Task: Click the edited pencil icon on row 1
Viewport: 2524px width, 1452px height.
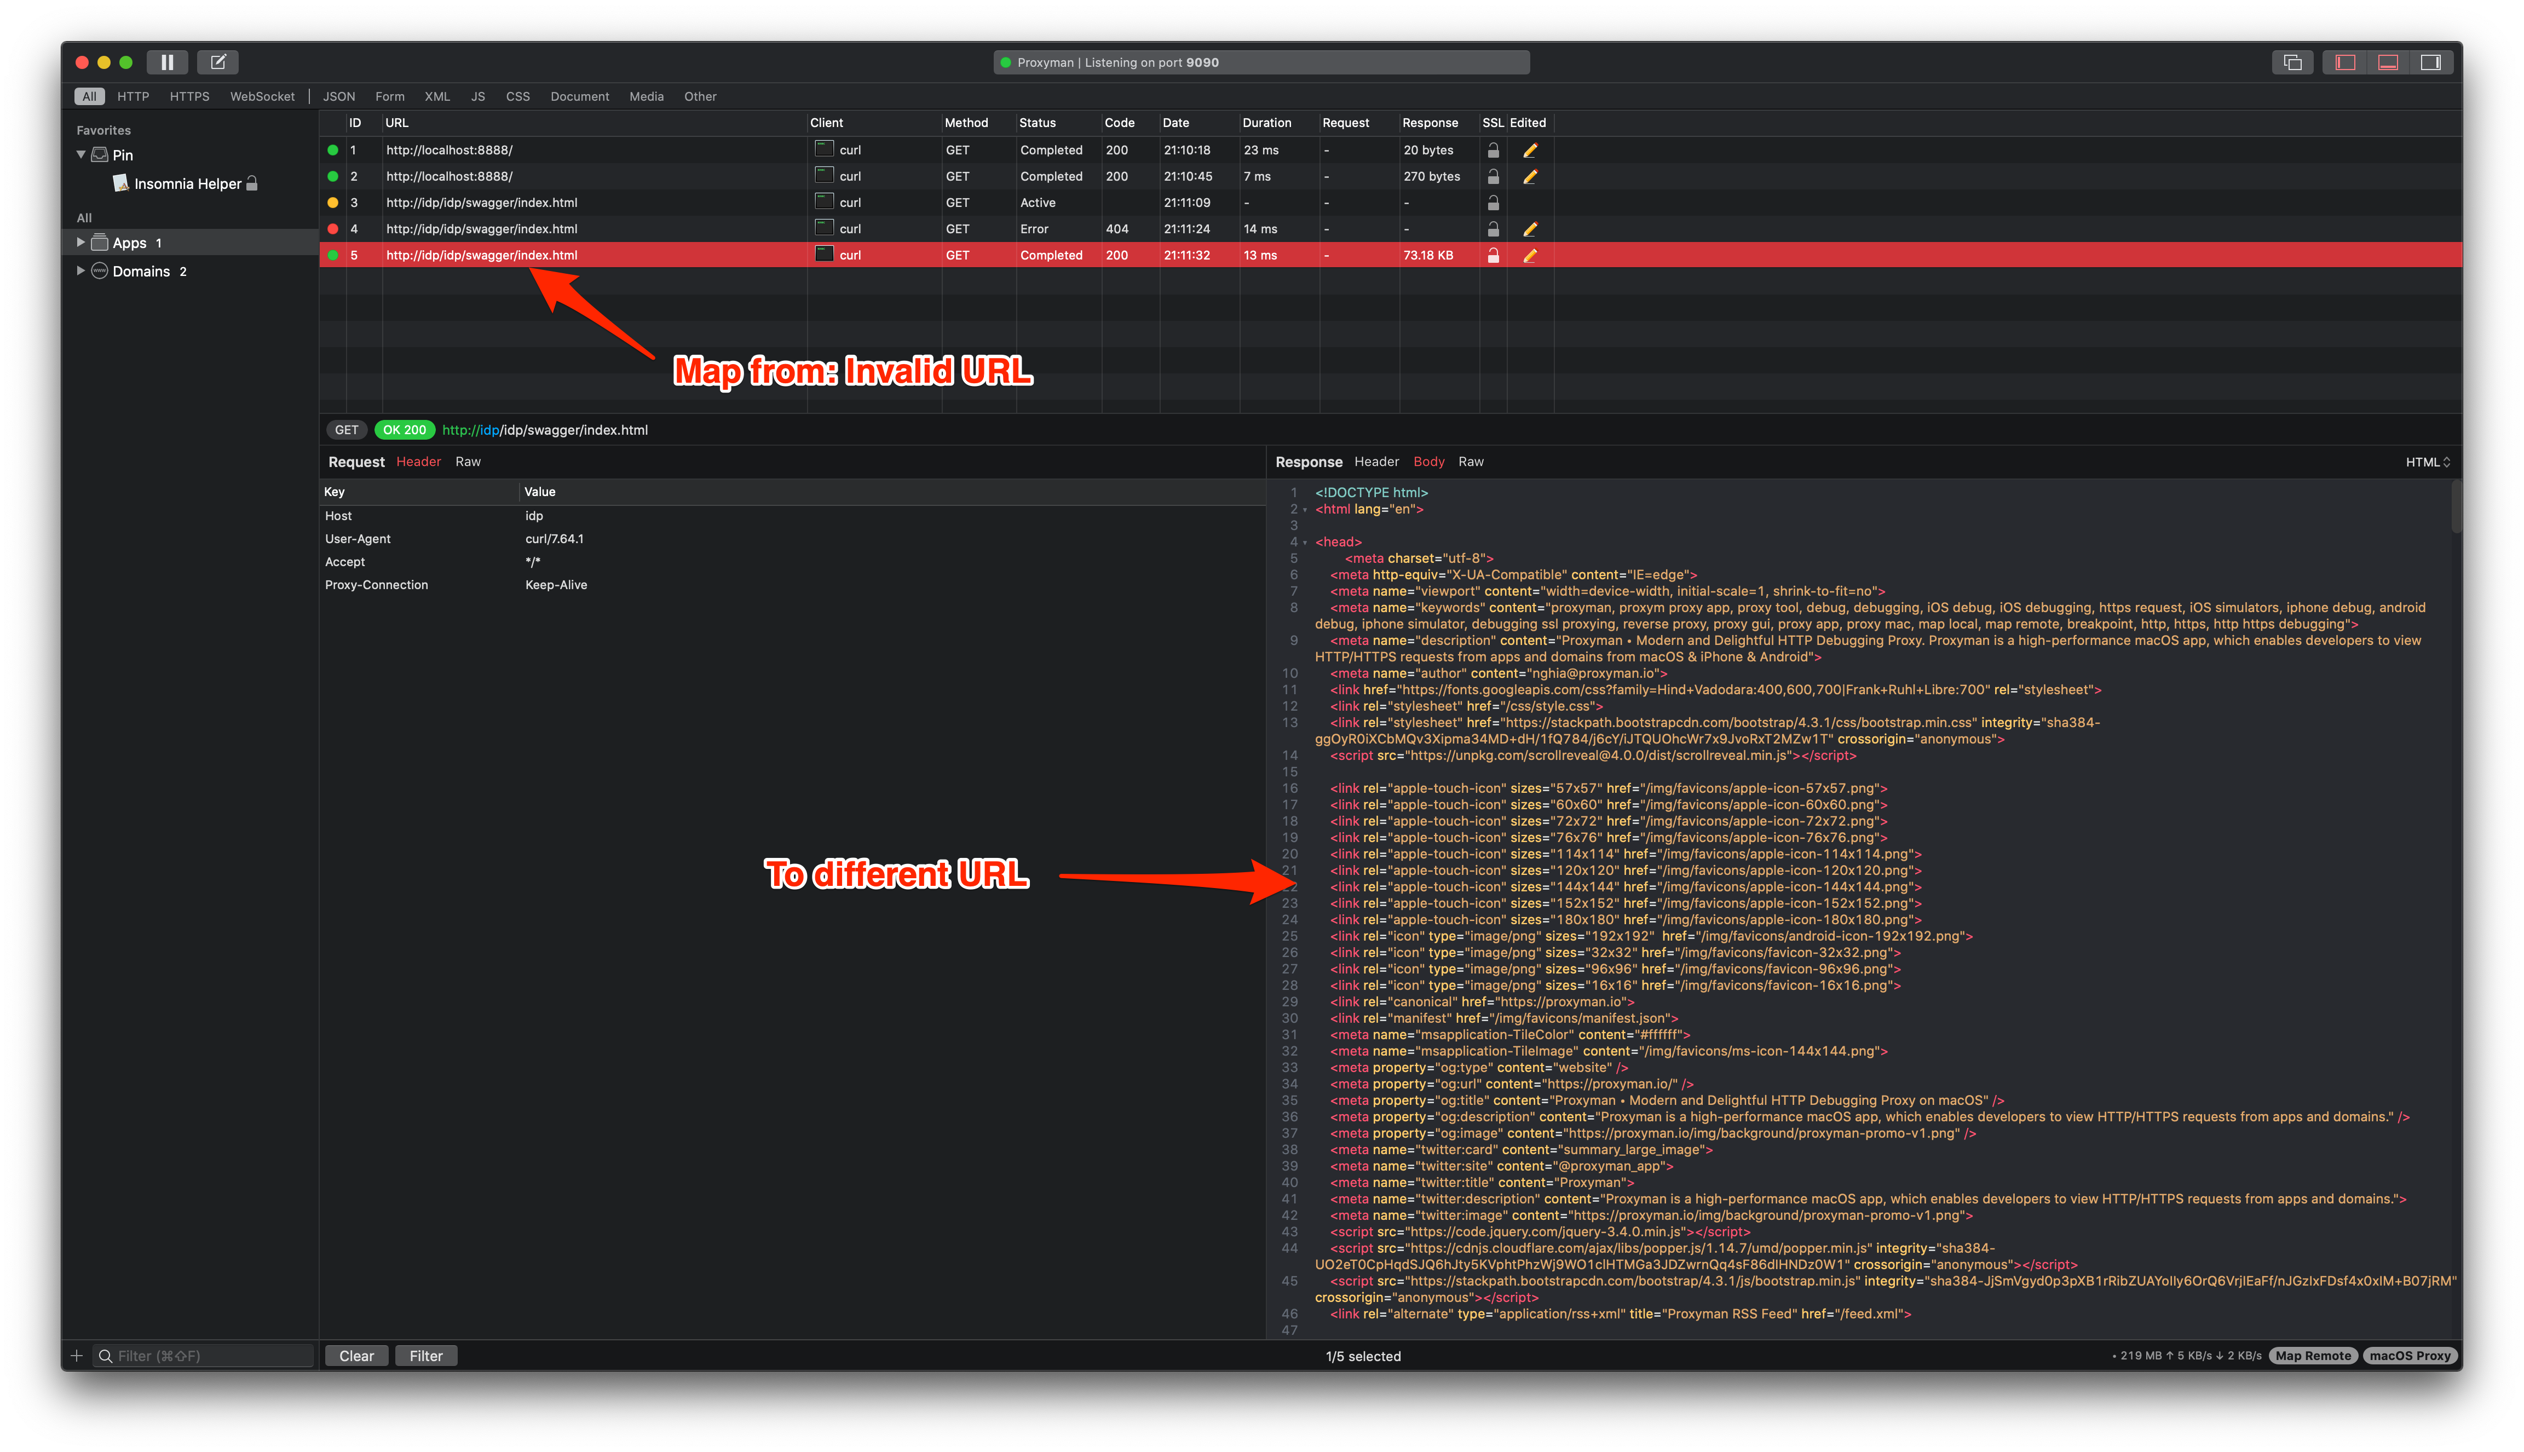Action: (x=1530, y=151)
